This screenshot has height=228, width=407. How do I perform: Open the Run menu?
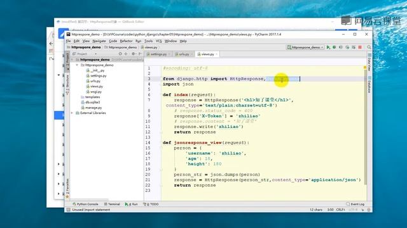click(139, 41)
